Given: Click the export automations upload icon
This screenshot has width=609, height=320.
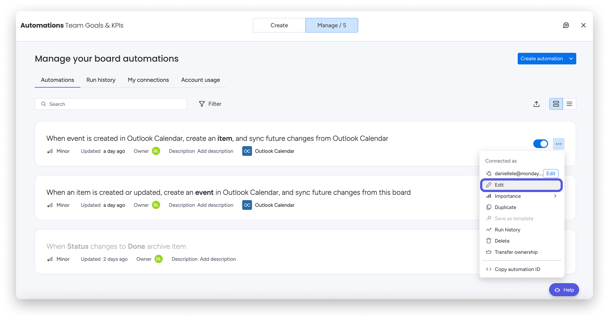Looking at the screenshot, I should 537,104.
